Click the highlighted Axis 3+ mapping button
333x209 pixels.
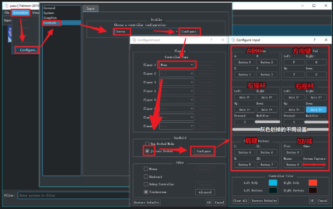point(317,109)
